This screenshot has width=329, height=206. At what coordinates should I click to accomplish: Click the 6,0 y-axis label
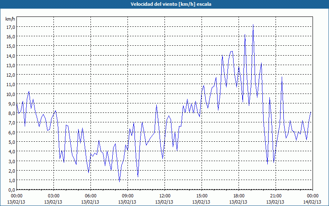tap(12, 132)
